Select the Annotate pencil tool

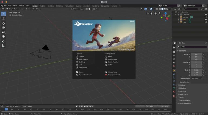click(3, 41)
